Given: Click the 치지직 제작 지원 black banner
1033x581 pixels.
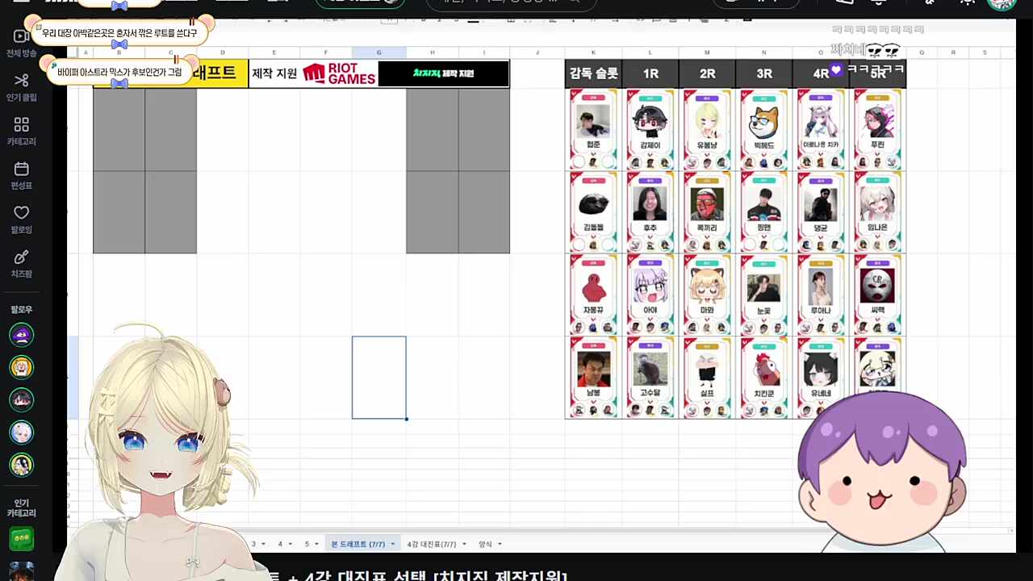Looking at the screenshot, I should [x=443, y=73].
